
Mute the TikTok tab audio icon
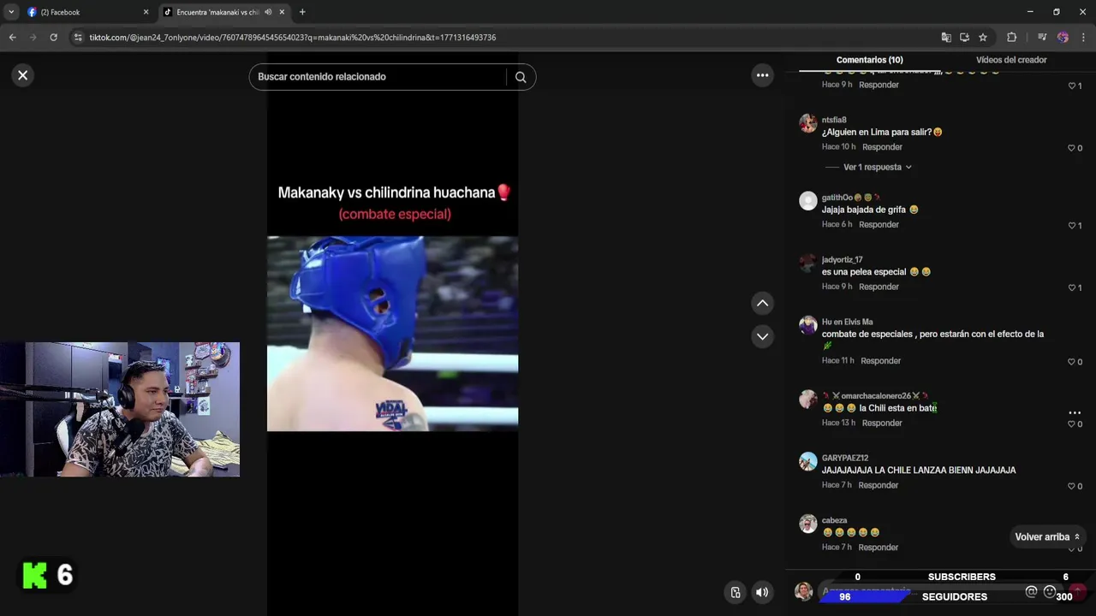[268, 12]
